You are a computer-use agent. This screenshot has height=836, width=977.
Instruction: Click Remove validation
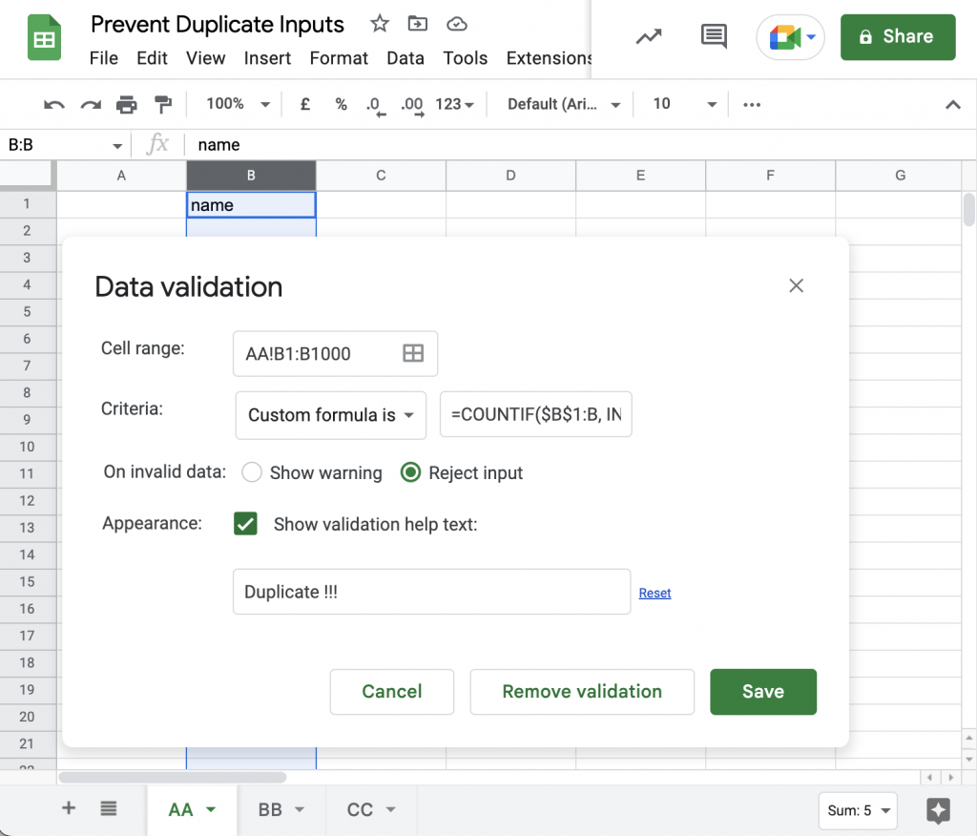(582, 691)
